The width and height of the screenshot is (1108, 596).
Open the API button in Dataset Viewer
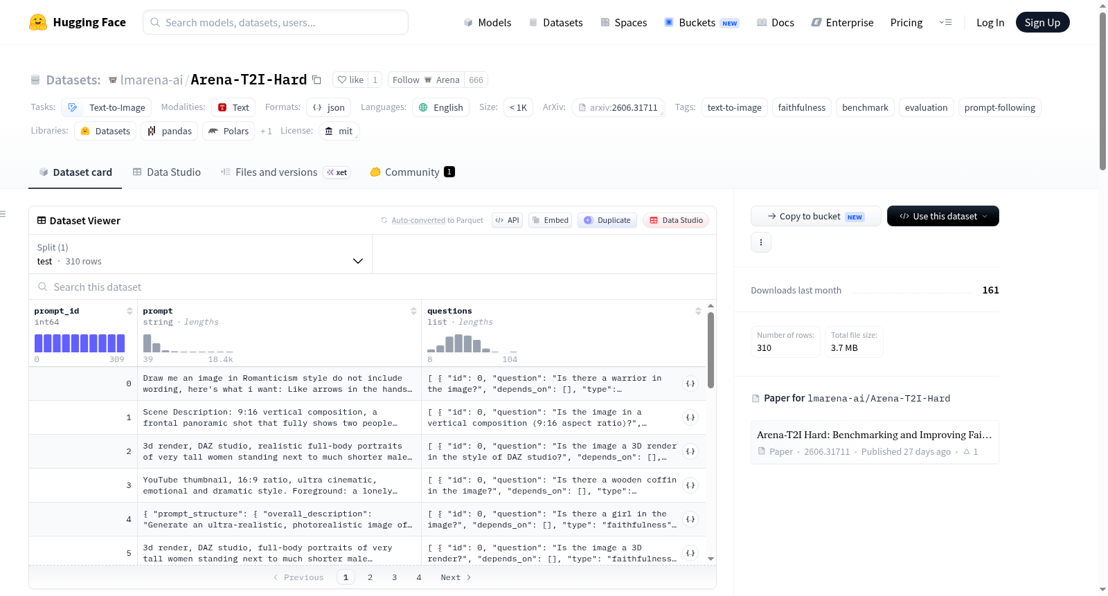pos(507,220)
